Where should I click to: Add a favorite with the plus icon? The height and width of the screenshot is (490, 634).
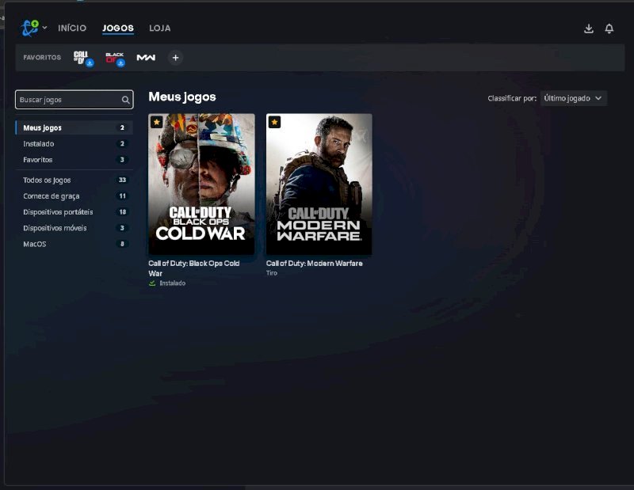point(175,57)
